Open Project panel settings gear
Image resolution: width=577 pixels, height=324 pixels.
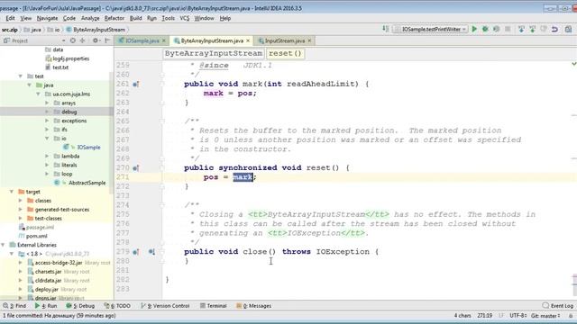(96, 40)
